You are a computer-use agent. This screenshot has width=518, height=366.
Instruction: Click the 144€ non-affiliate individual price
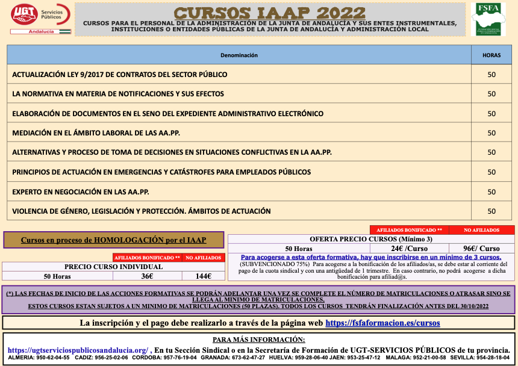204,276
